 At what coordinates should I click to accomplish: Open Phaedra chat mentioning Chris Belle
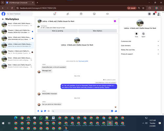(x=17, y=31)
